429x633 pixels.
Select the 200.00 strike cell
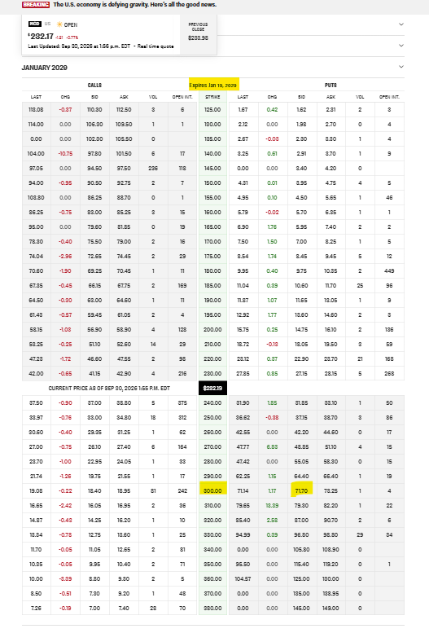[x=212, y=329]
